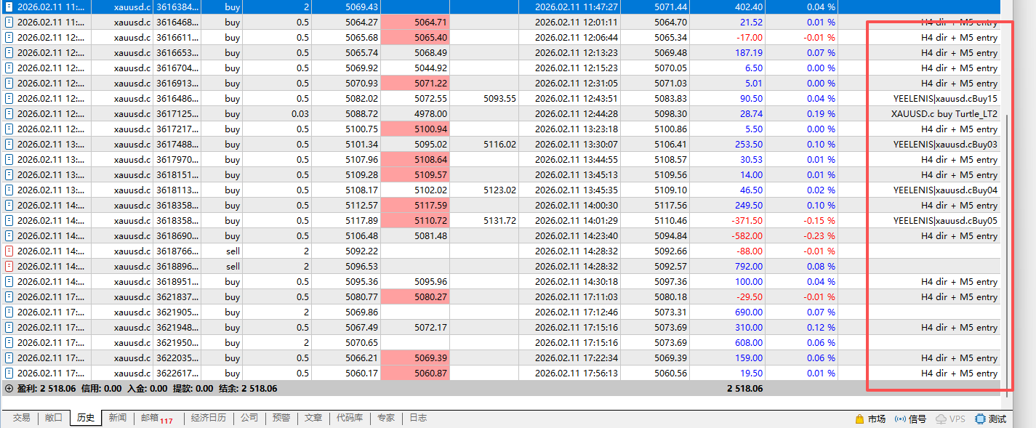Screen dimensions: 1036x428
Task: Switch to the 日志 tab
Action: pyautogui.click(x=418, y=418)
